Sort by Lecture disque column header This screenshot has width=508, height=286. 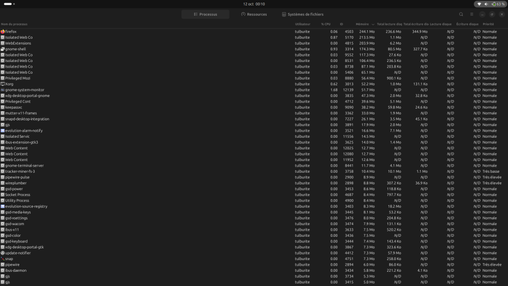[x=440, y=24]
